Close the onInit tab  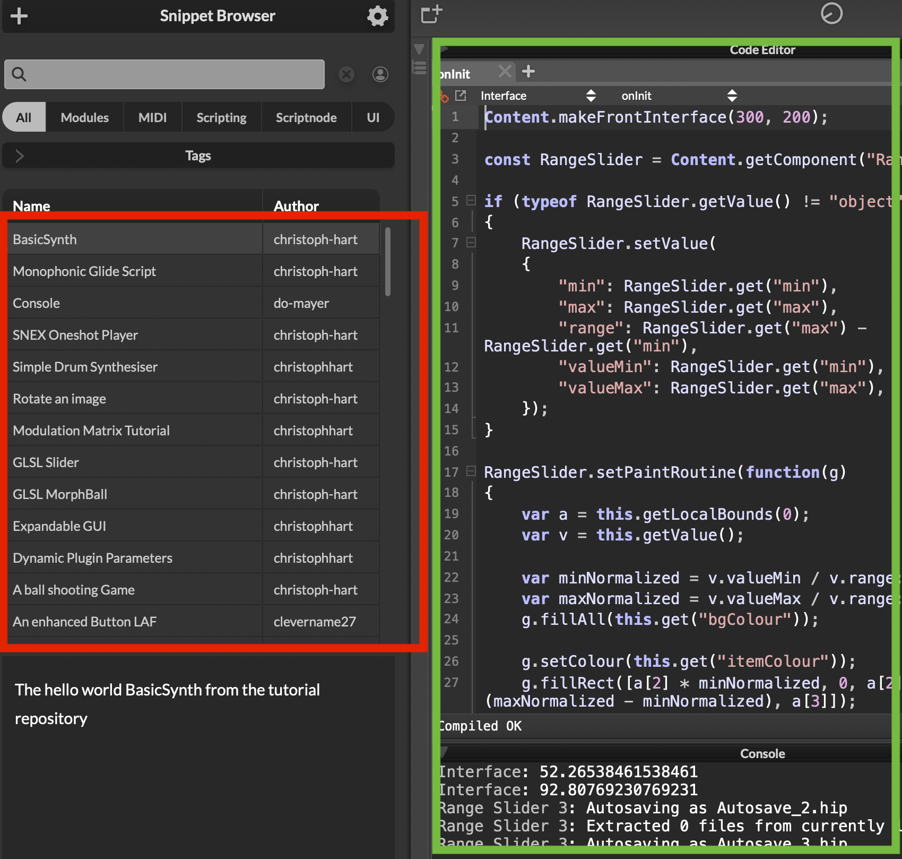[505, 71]
